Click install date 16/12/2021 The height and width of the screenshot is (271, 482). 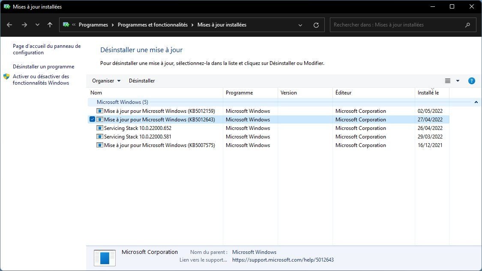(x=430, y=145)
